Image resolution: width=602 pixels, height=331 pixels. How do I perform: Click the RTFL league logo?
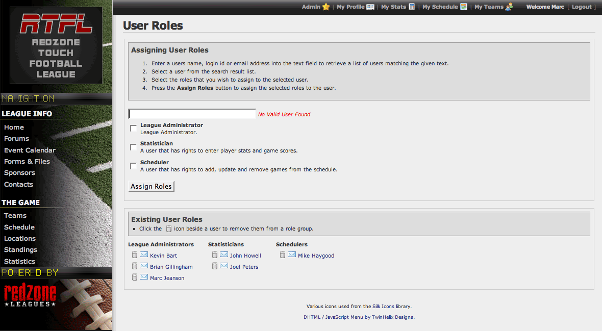click(56, 45)
